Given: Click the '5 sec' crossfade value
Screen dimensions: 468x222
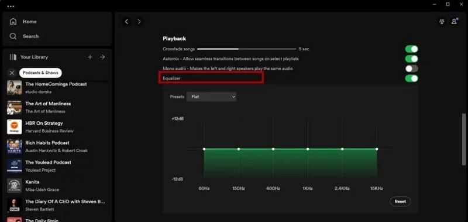Looking at the screenshot, I should pyautogui.click(x=304, y=49).
